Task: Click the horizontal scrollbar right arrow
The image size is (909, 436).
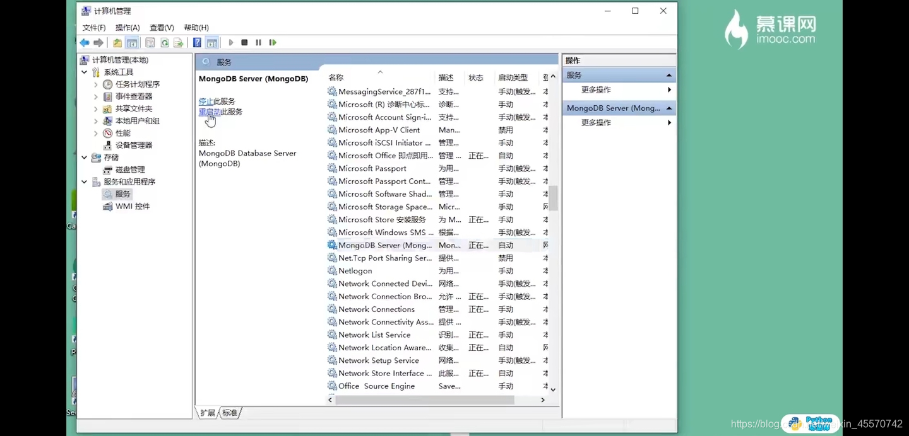Action: point(543,400)
